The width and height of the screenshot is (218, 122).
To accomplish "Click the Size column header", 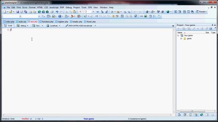I will (x=207, y=33).
